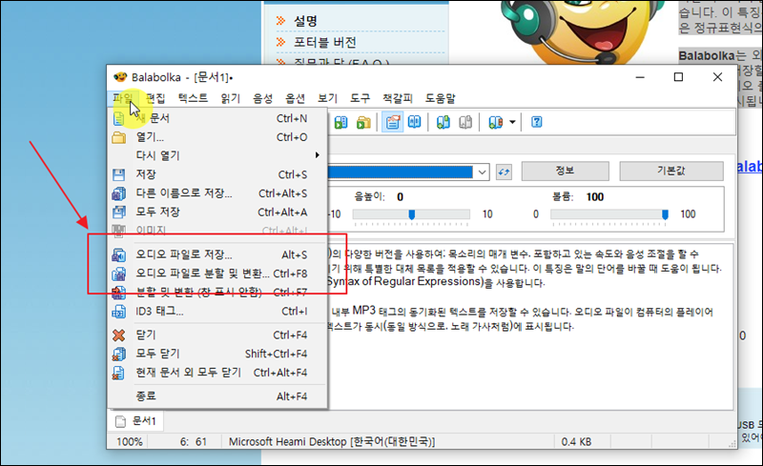Screen dimensions: 763x466
Task: Choose 종료 to exit Balabolka
Action: click(x=217, y=395)
